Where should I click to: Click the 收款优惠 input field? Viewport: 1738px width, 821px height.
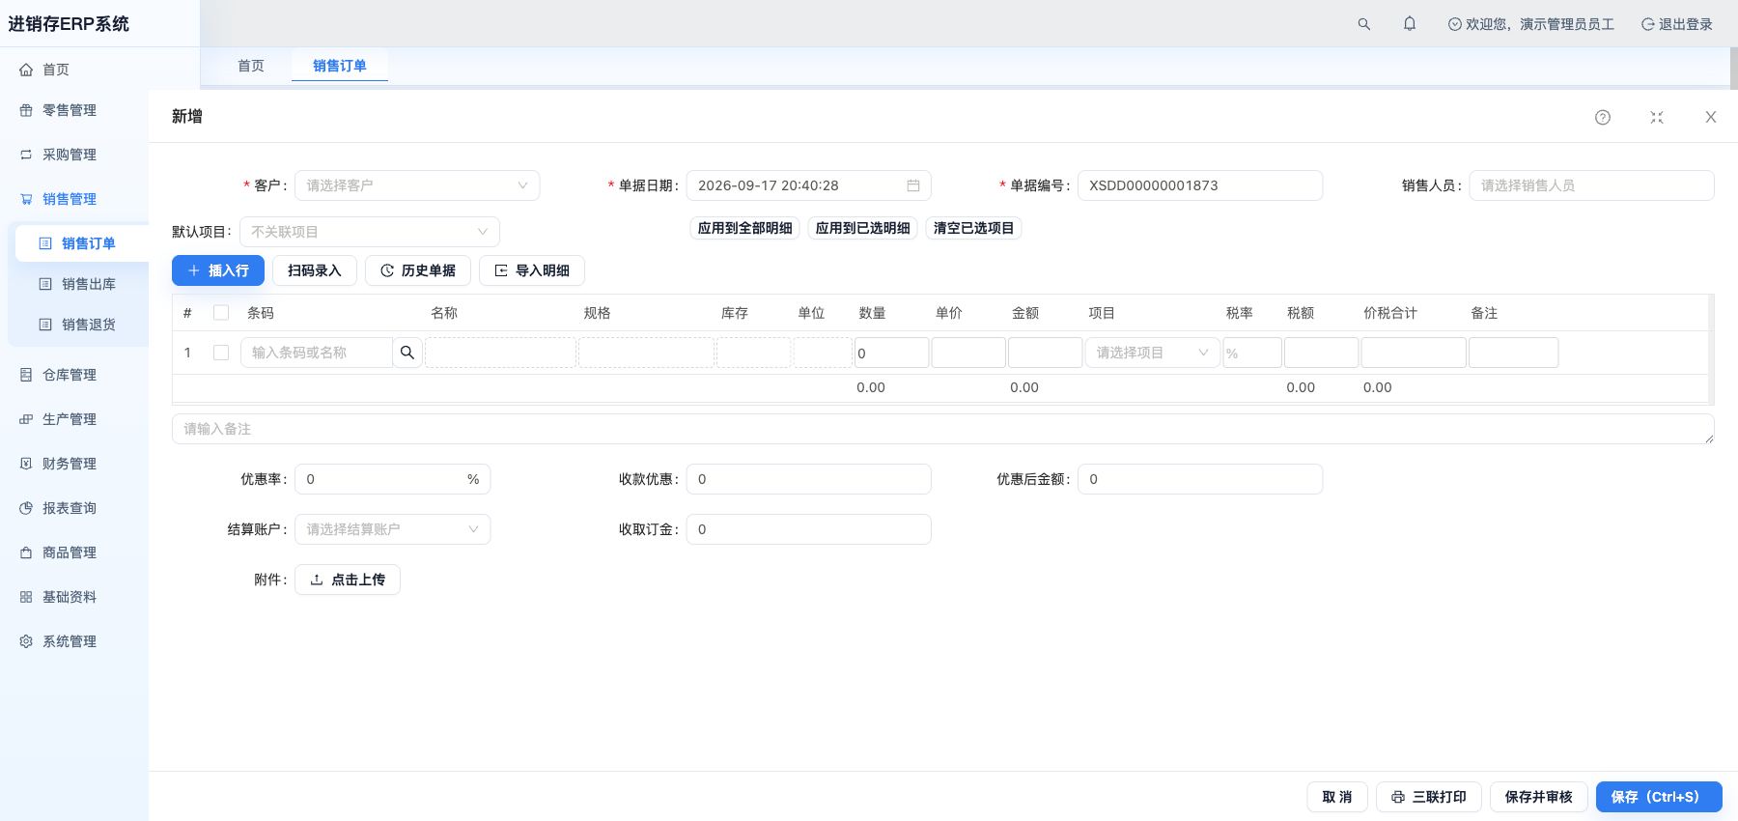[x=809, y=479]
